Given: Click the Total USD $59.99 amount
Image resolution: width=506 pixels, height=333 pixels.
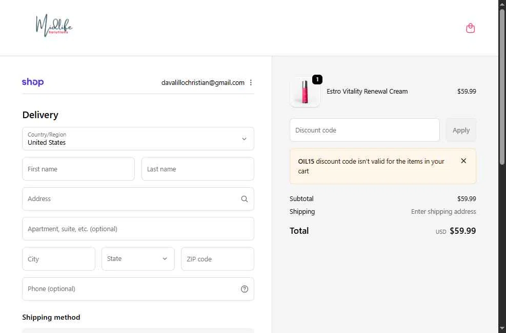Looking at the screenshot, I should [456, 231].
